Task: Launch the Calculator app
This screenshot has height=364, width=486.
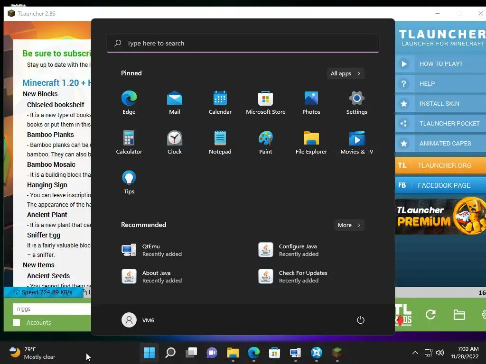Action: (129, 142)
